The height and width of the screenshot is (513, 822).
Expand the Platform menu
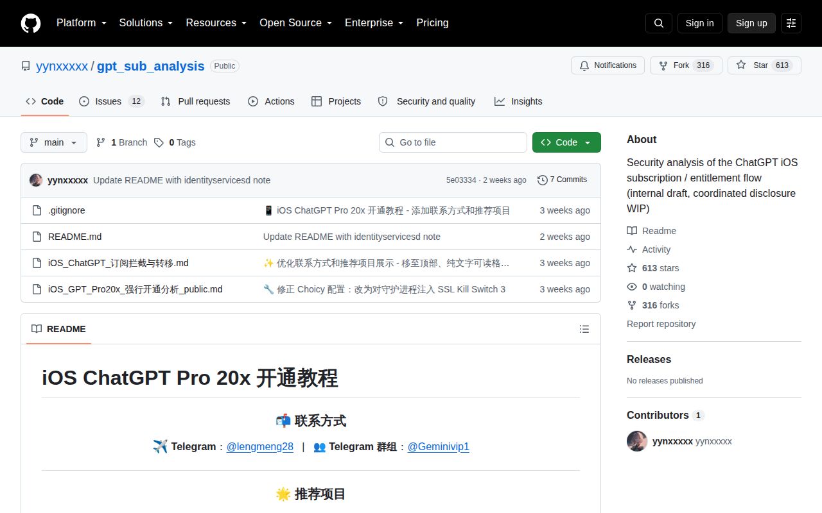click(81, 23)
